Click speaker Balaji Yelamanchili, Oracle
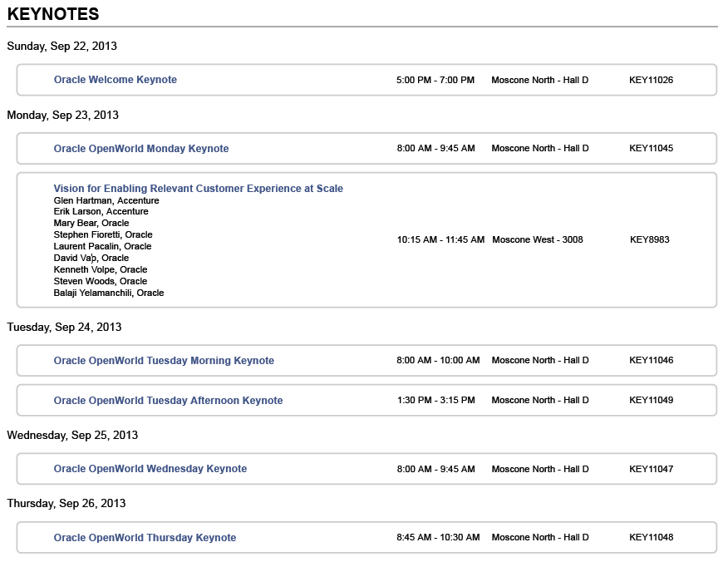This screenshot has height=562, width=728. 109,293
